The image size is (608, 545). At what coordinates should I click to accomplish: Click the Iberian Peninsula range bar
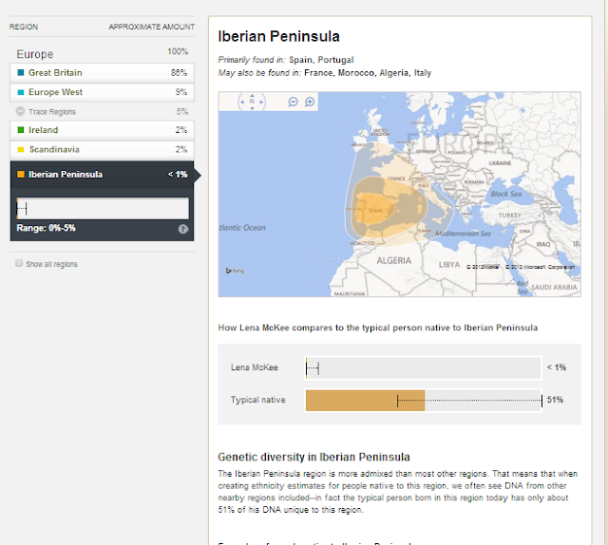click(103, 208)
